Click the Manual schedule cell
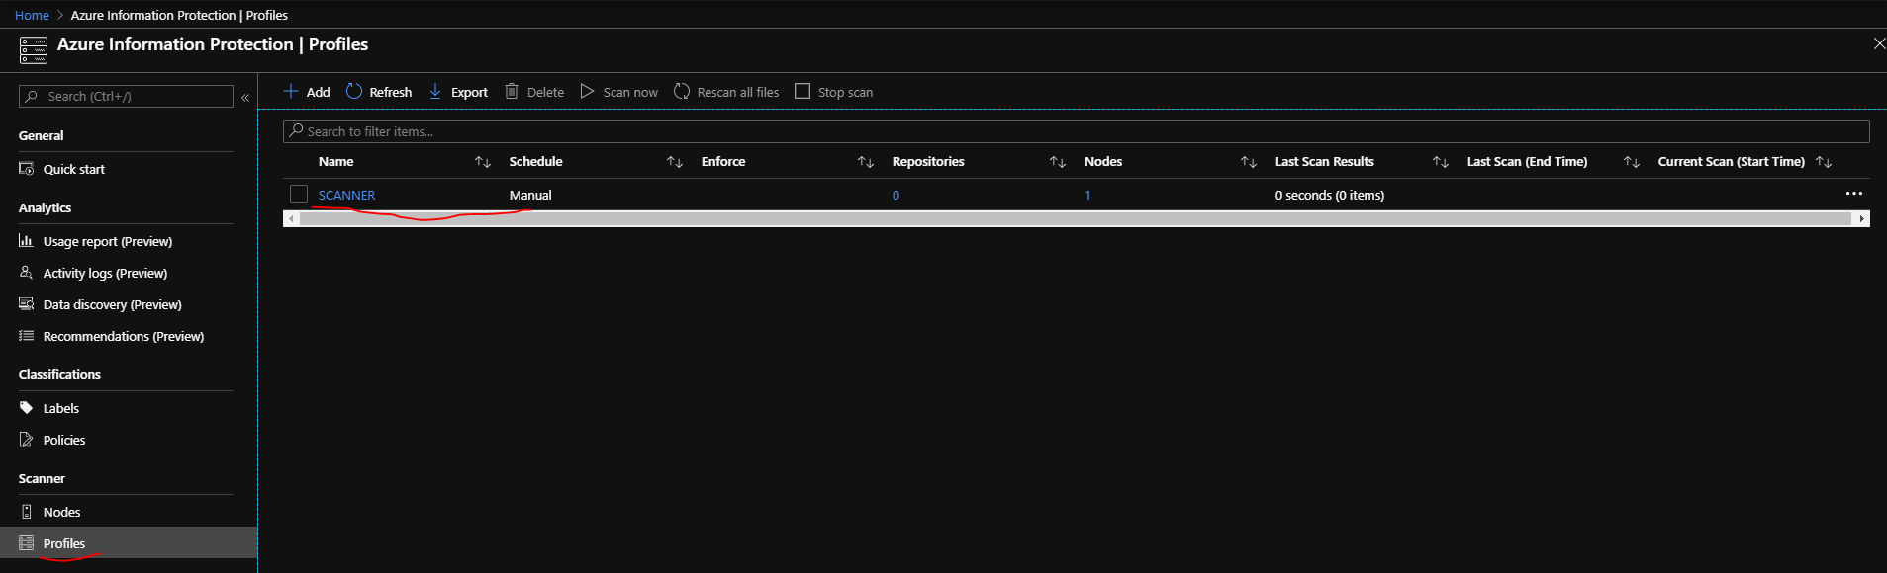The image size is (1887, 573). (530, 195)
